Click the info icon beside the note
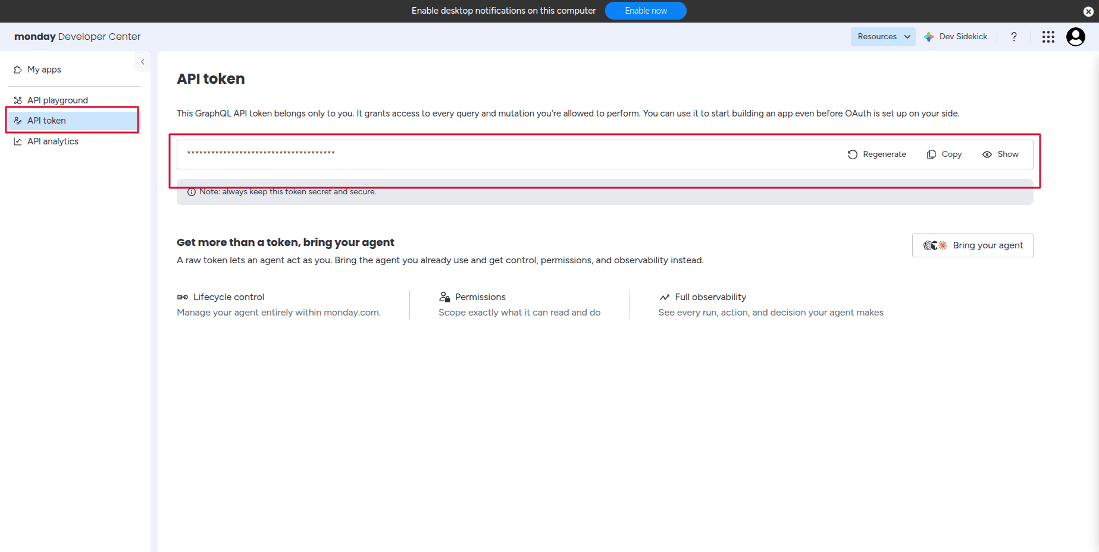 [192, 192]
